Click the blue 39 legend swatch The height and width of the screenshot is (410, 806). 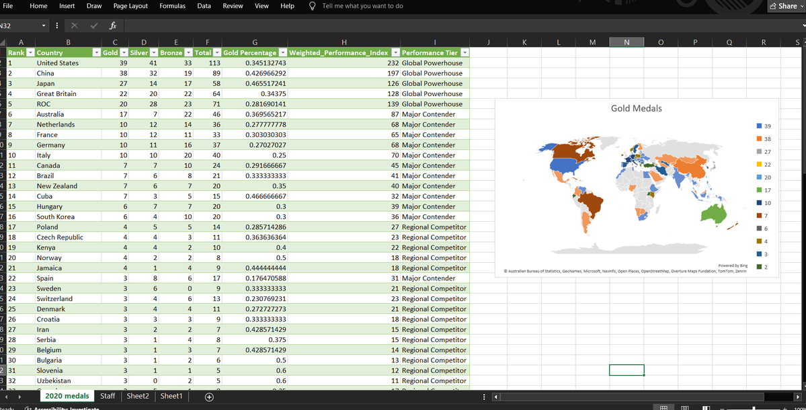(759, 126)
